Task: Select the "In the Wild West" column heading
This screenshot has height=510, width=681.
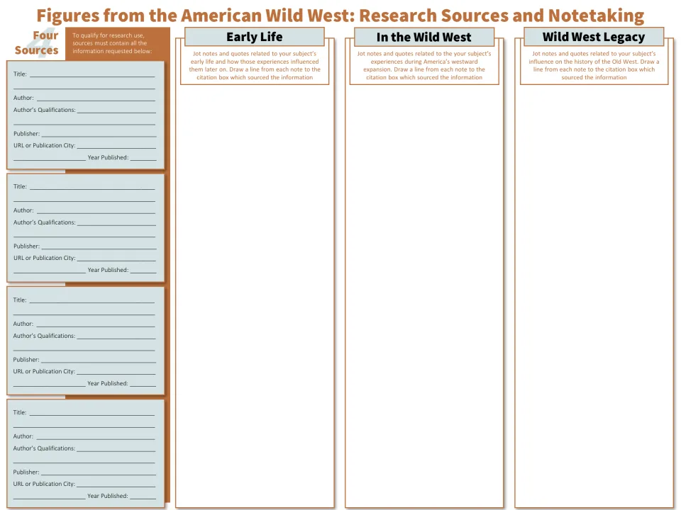Action: pyautogui.click(x=424, y=37)
